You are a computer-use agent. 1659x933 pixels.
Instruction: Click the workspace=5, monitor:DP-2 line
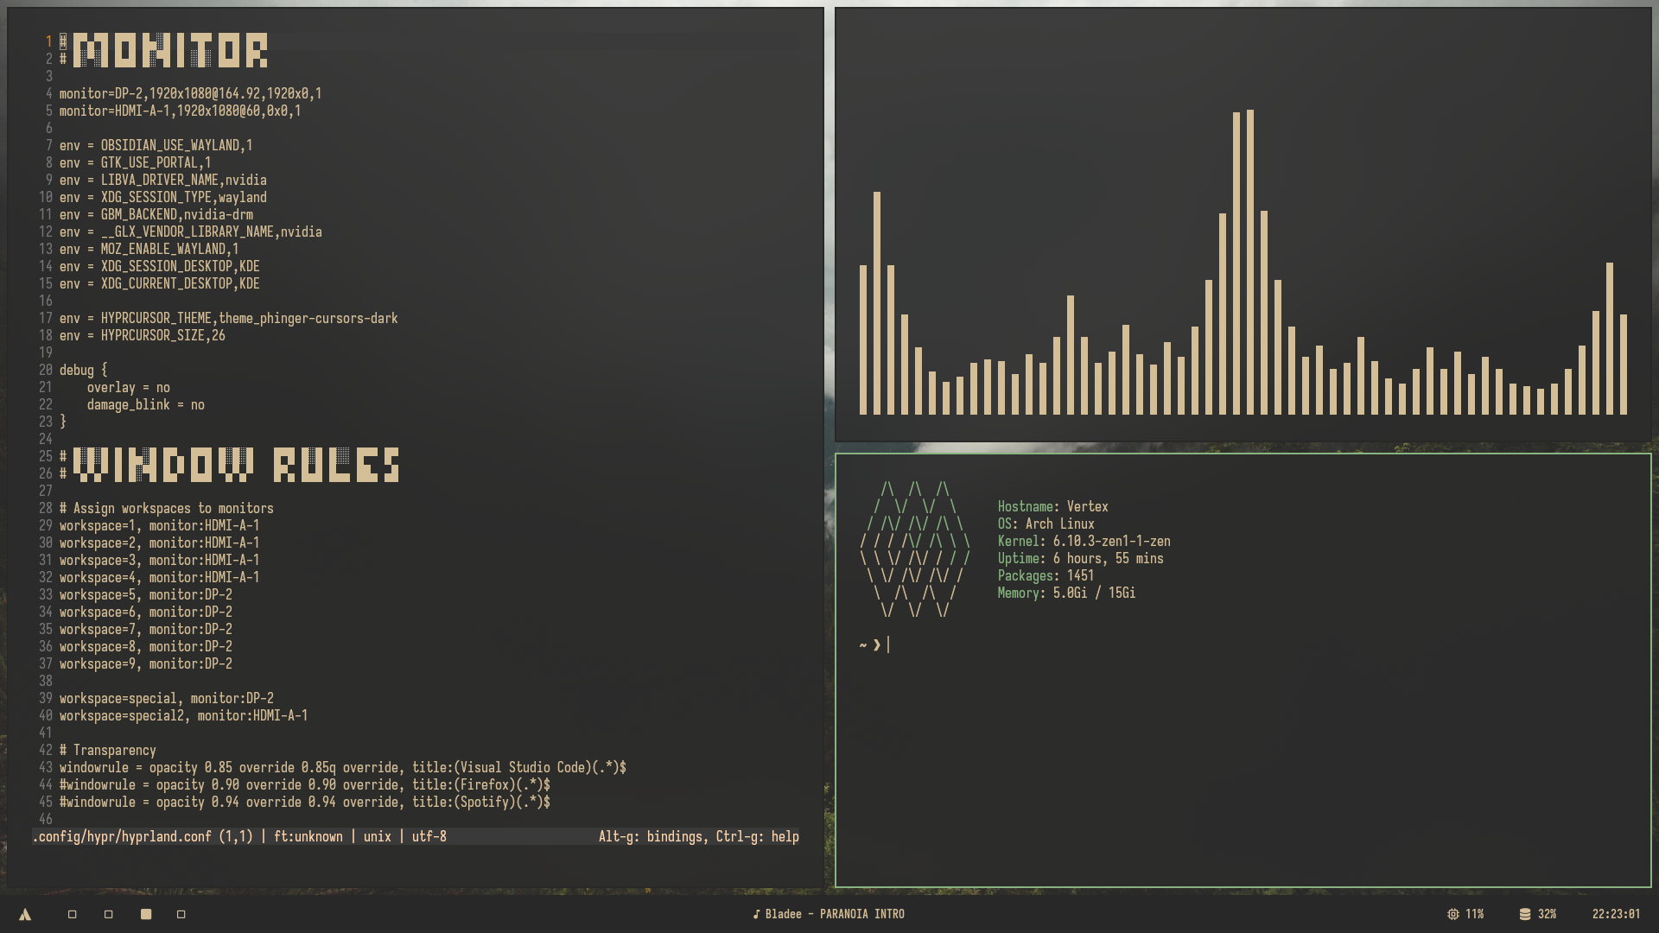point(145,594)
